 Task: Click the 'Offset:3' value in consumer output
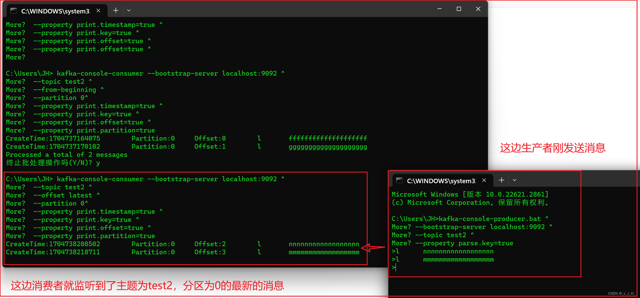(x=210, y=252)
